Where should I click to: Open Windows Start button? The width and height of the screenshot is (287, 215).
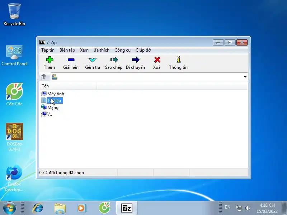(x=10, y=208)
